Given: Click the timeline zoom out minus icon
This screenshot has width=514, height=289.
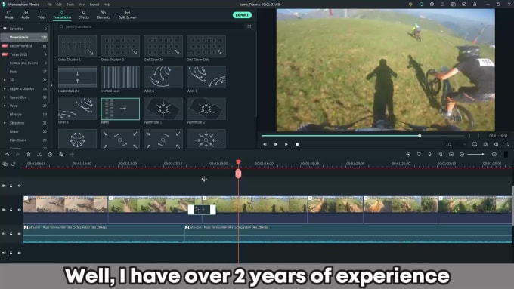Looking at the screenshot, I should point(462,155).
